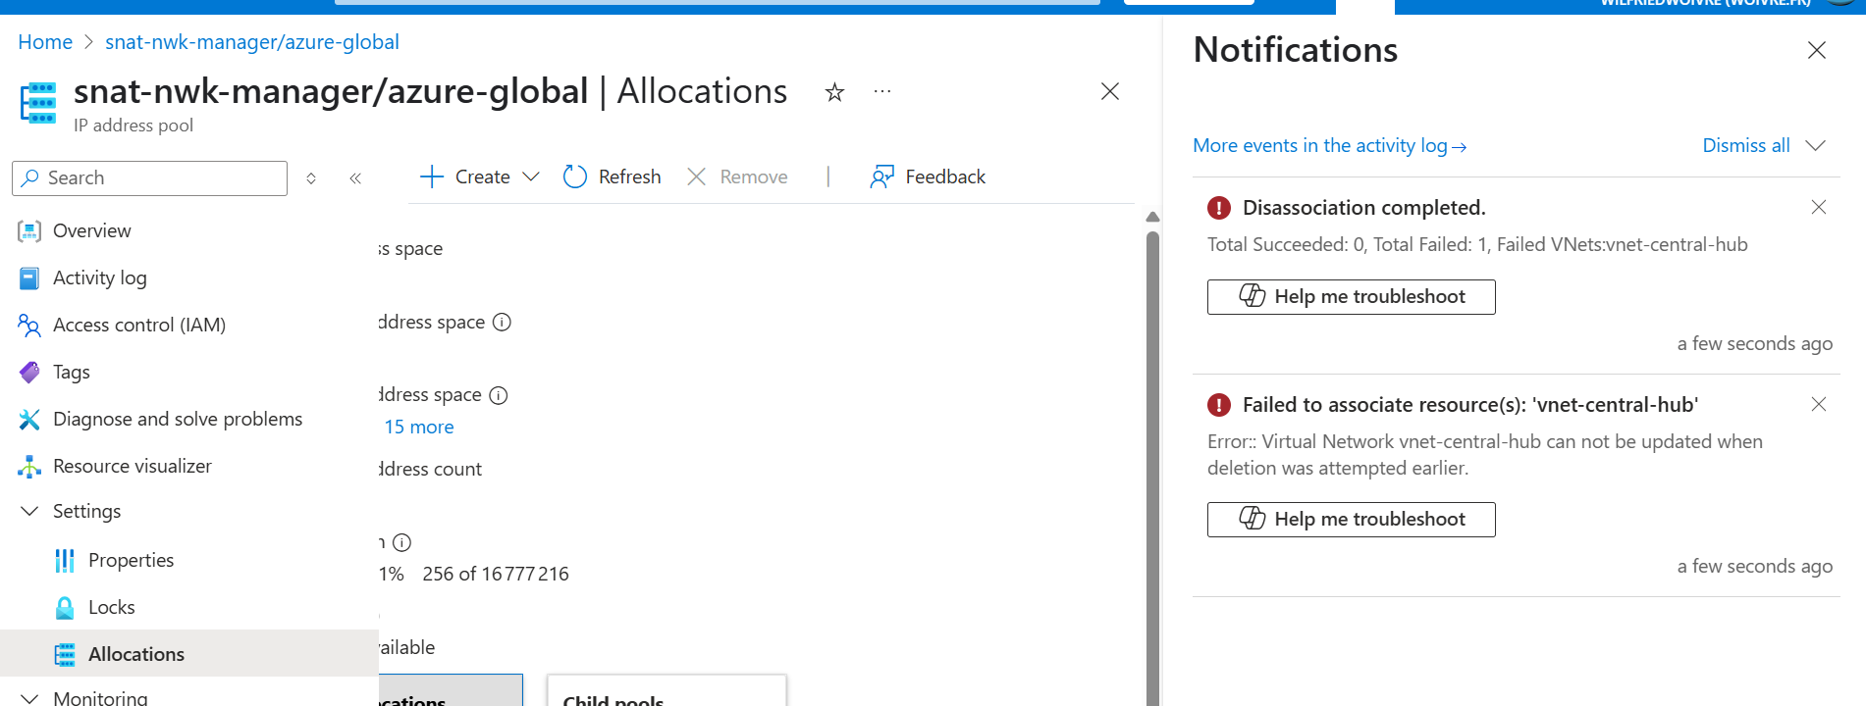Open More events in the activity log
Viewport: 1866px width, 706px height.
[x=1330, y=145]
